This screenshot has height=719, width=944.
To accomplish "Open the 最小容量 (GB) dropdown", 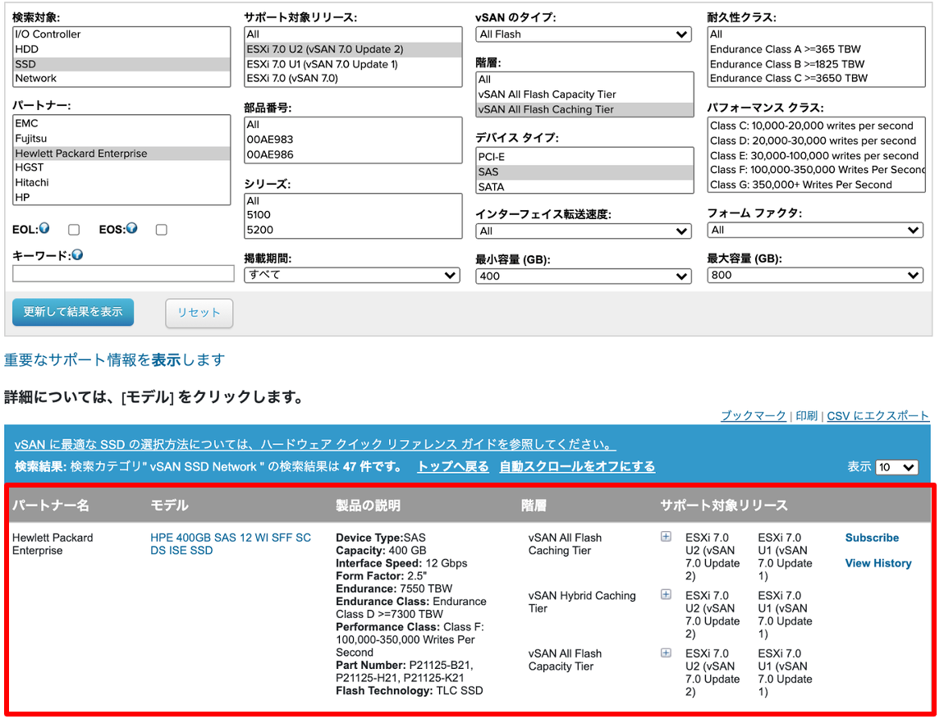I will (x=584, y=276).
